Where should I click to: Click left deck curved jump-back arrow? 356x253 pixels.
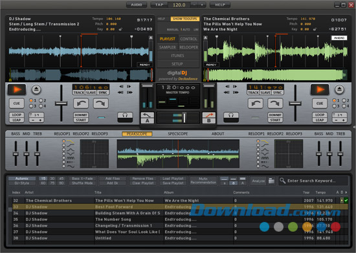[x=81, y=104]
